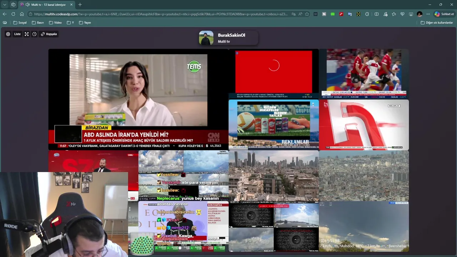Click the first bookmarks bar link icon
This screenshot has width=457, height=257.
[5, 22]
